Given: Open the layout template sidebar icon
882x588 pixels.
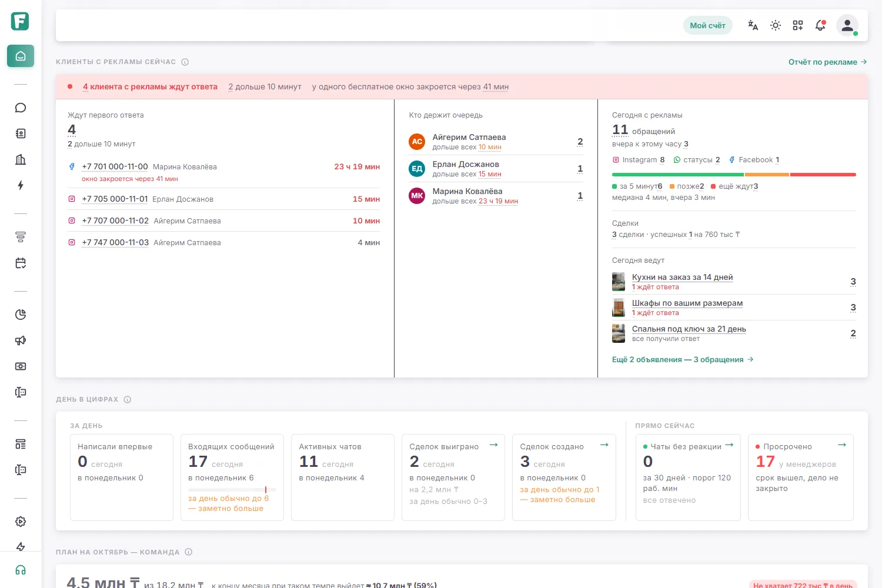Looking at the screenshot, I should (x=21, y=444).
